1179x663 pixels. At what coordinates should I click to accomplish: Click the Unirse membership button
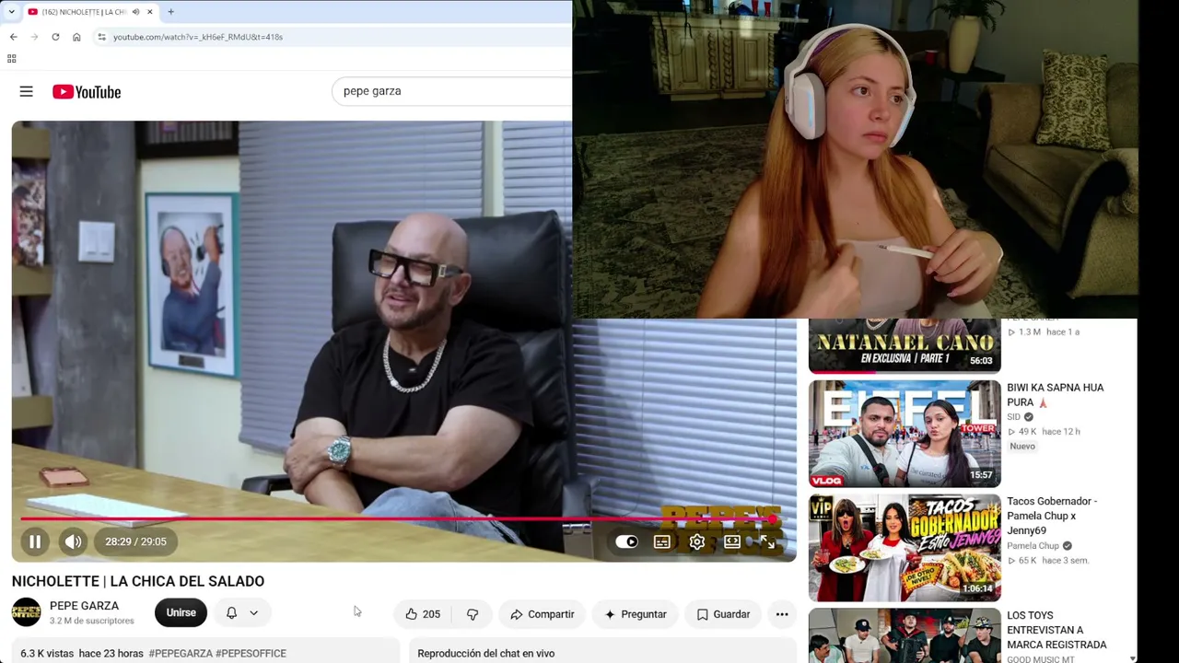[x=181, y=613]
